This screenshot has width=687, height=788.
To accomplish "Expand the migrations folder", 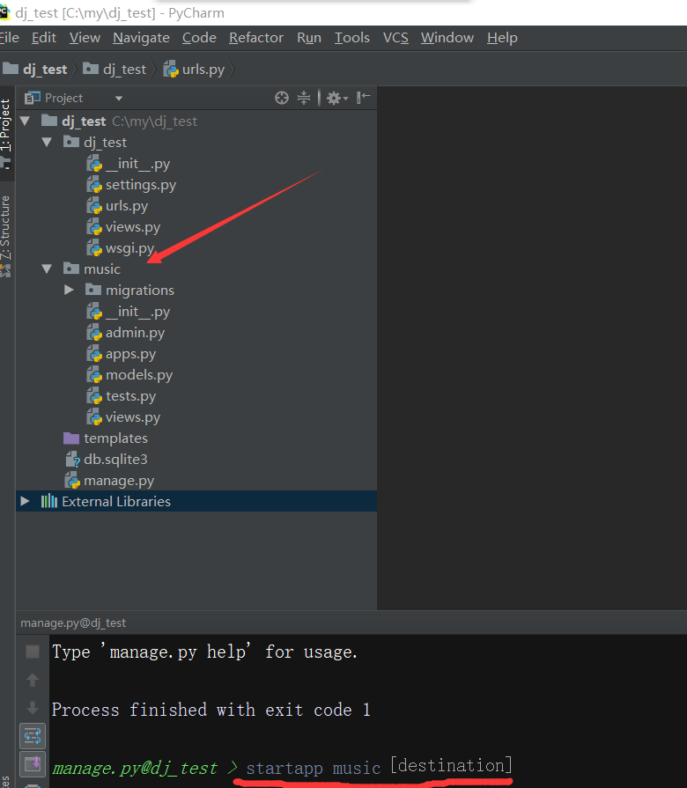I will click(69, 290).
